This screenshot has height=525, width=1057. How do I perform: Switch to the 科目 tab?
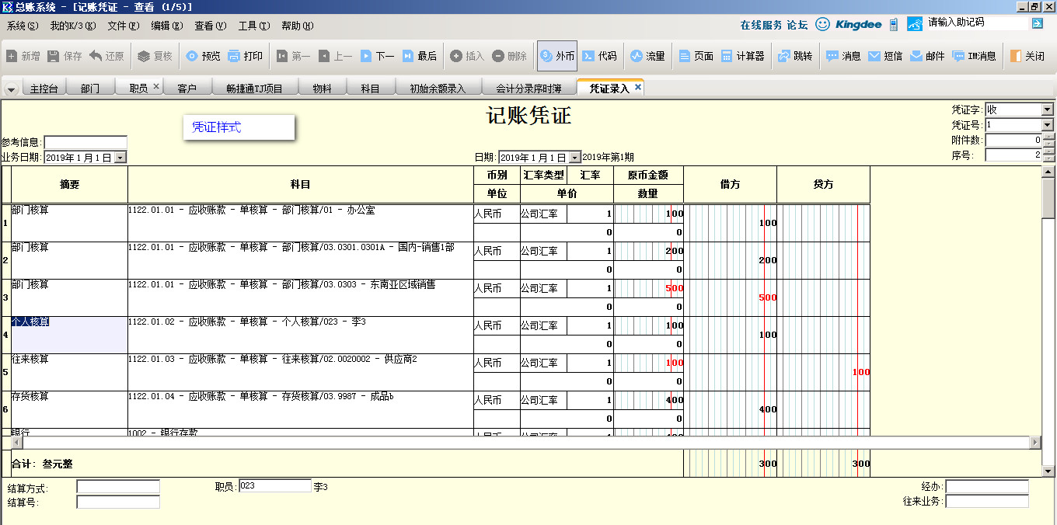pos(370,89)
